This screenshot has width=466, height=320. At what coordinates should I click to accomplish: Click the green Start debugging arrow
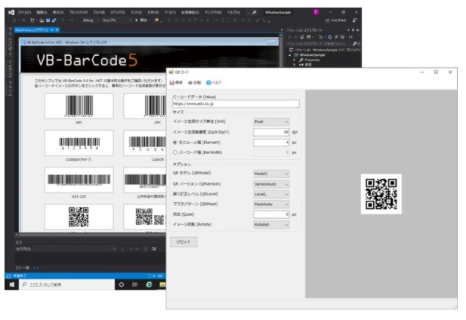pos(137,20)
